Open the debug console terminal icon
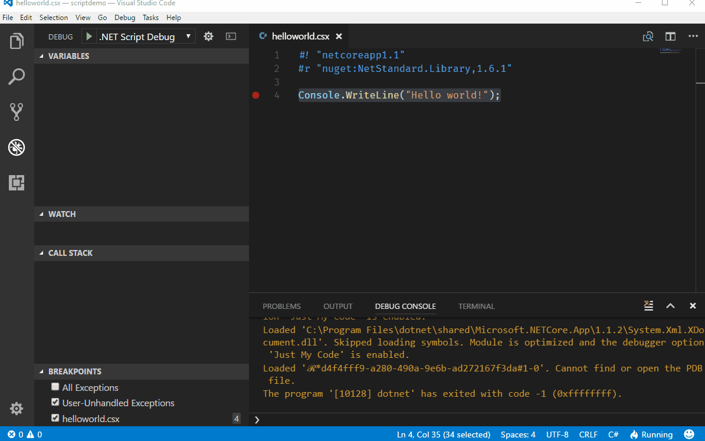This screenshot has width=705, height=441. [231, 36]
